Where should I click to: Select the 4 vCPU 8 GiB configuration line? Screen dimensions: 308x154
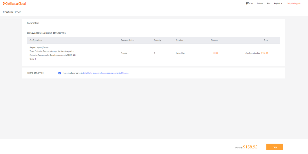[x=53, y=55]
